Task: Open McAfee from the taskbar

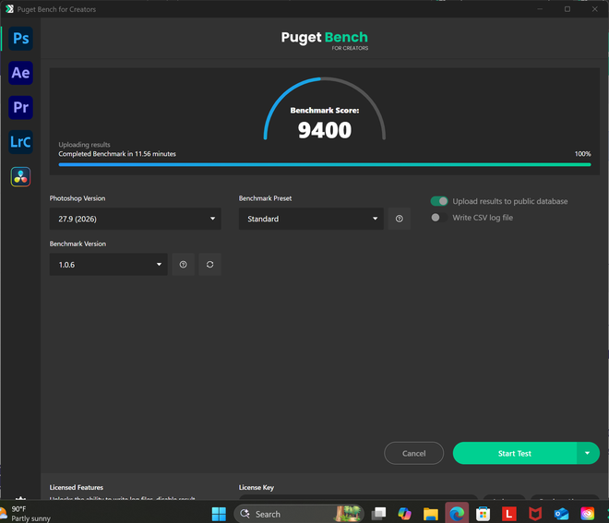Action: [x=535, y=514]
